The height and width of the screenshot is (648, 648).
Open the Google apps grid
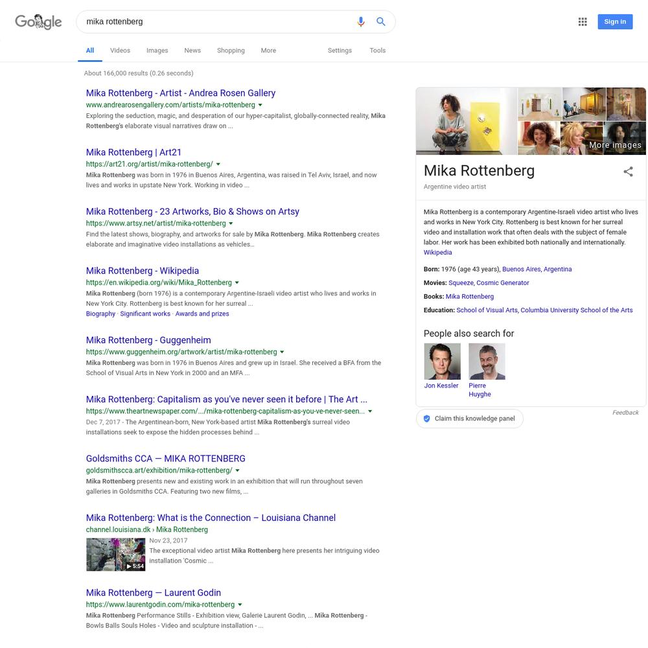tap(583, 21)
